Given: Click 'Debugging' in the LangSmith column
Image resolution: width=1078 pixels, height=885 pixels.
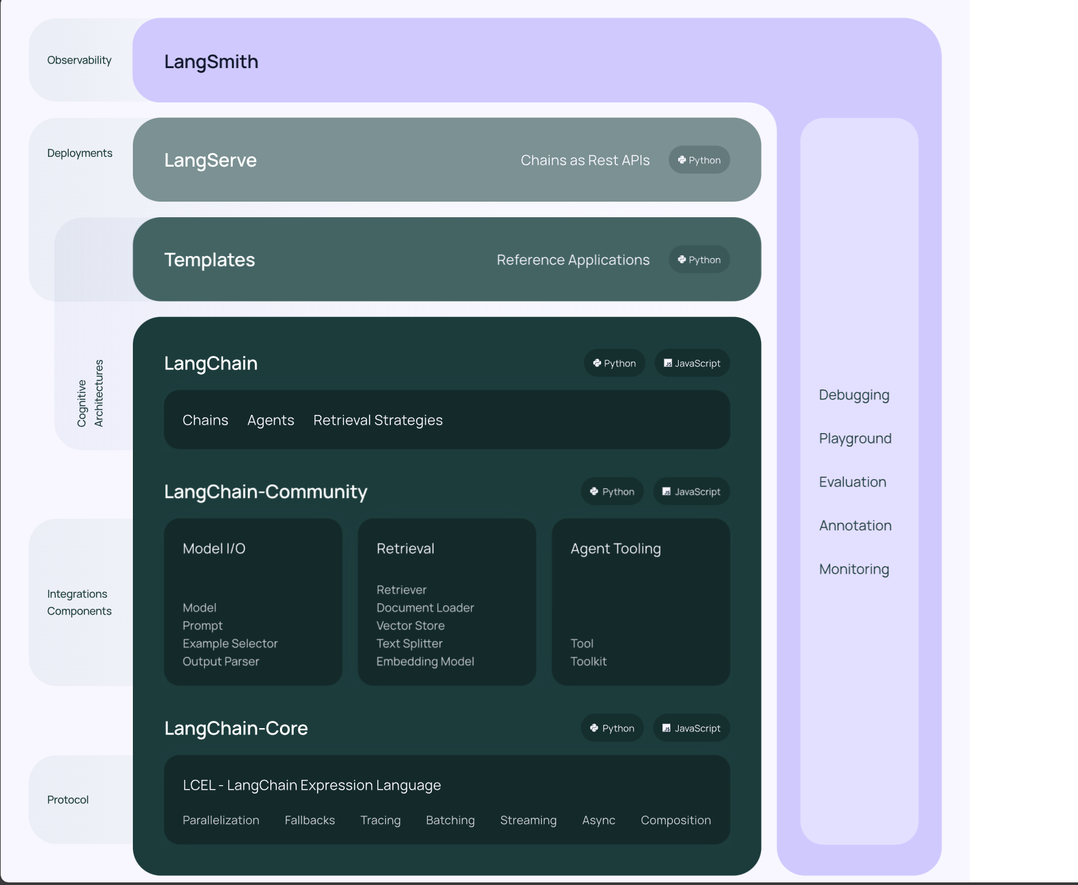Looking at the screenshot, I should click(x=854, y=395).
